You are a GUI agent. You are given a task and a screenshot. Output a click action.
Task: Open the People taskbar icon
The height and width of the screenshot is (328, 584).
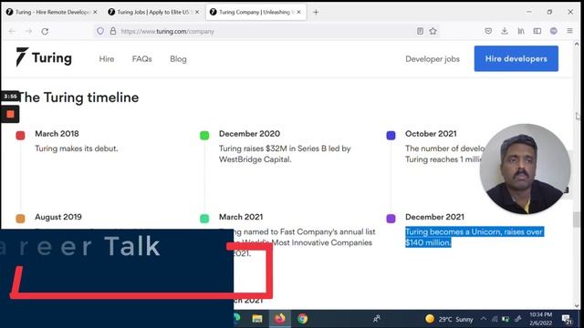click(x=377, y=319)
